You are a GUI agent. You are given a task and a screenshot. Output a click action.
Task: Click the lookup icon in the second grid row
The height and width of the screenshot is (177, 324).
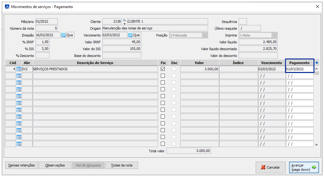(19, 76)
